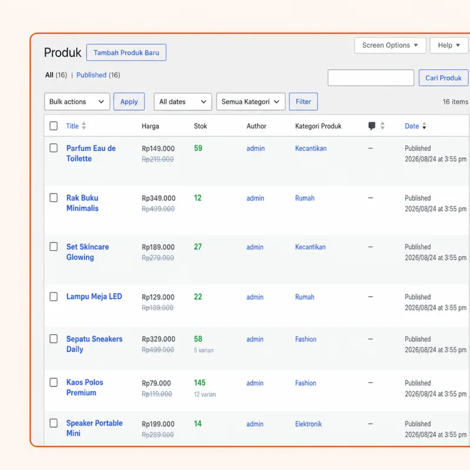Click the Date column sort arrows
The width and height of the screenshot is (470, 470).
point(424,126)
